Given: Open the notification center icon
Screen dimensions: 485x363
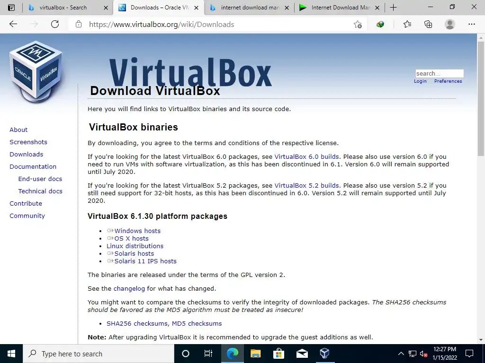Looking at the screenshot, I should pyautogui.click(x=469, y=354).
